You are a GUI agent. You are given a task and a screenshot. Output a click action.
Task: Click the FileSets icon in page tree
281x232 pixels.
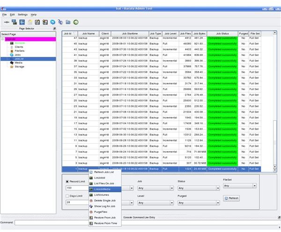(x=12, y=51)
